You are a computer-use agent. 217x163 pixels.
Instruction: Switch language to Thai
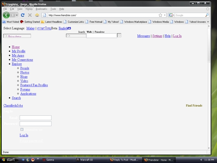44,28
